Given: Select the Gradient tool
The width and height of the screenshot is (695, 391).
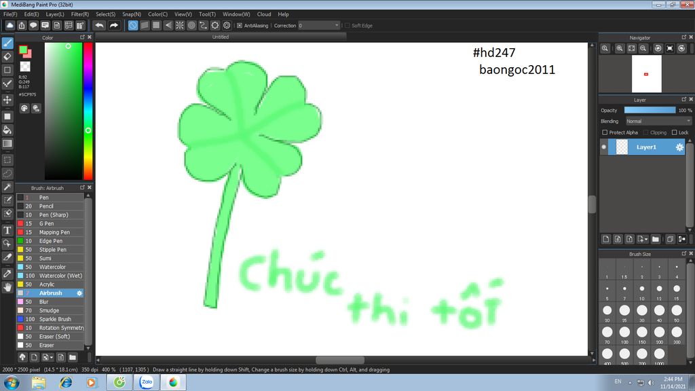Looking at the screenshot, I should [7, 143].
